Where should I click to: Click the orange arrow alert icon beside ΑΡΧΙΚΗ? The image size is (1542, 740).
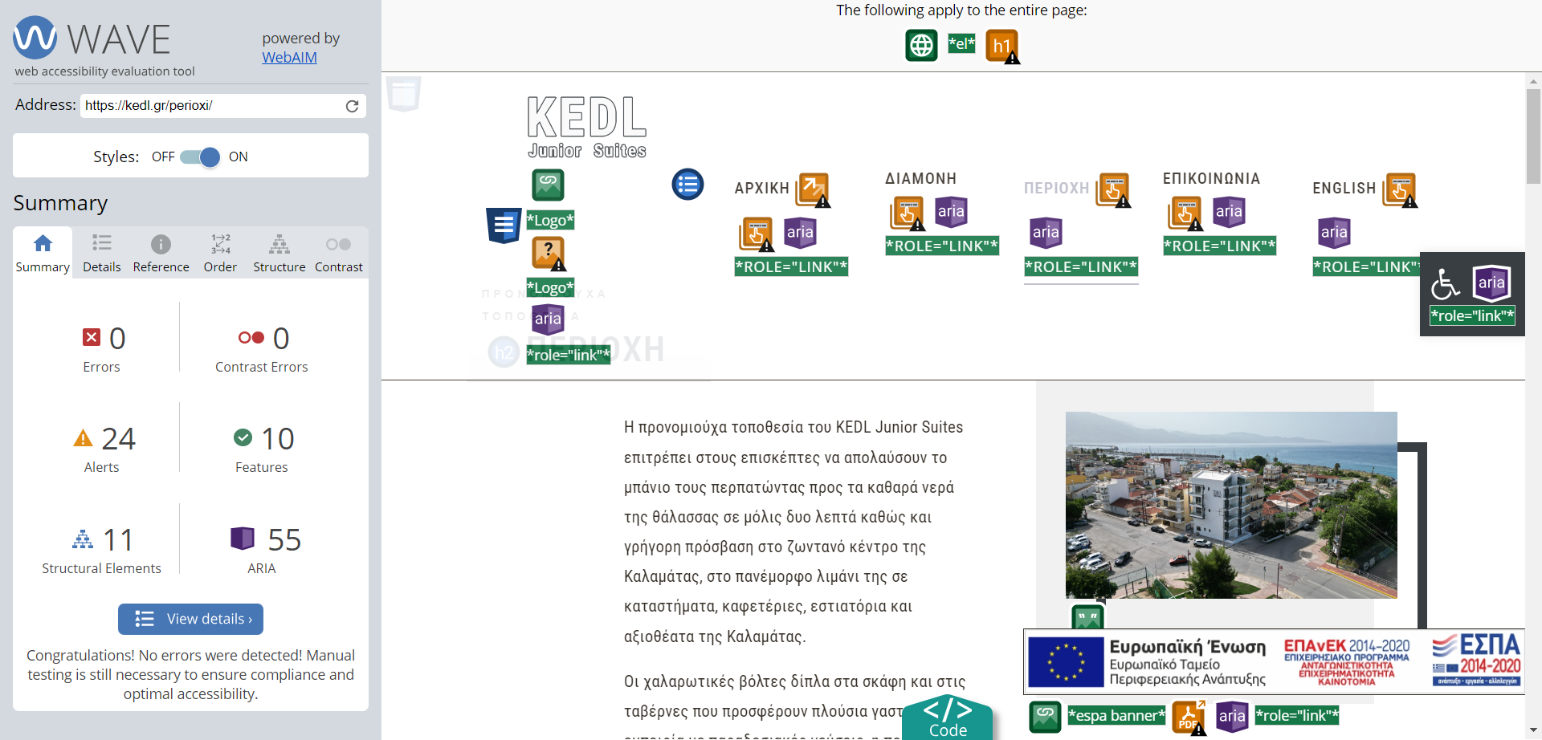click(x=813, y=190)
